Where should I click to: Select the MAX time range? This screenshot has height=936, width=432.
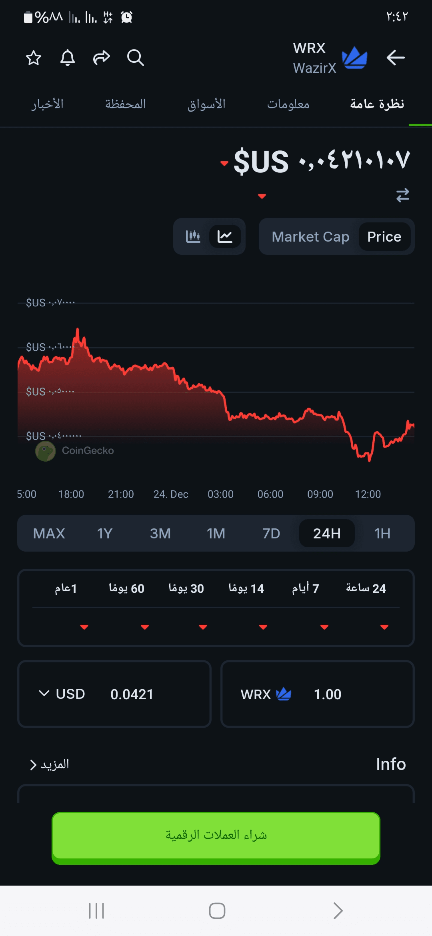pyautogui.click(x=49, y=534)
